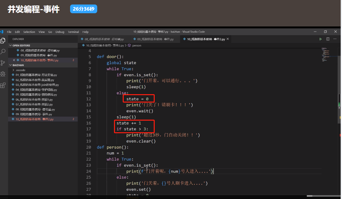Switch to the 08_ 信号量.py tab

[x=104, y=39]
